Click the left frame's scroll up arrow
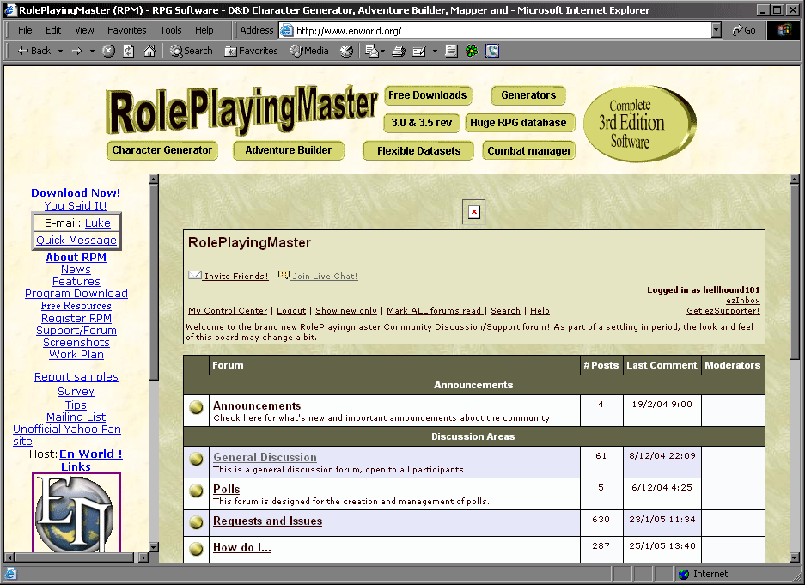Image resolution: width=805 pixels, height=585 pixels. tap(154, 179)
